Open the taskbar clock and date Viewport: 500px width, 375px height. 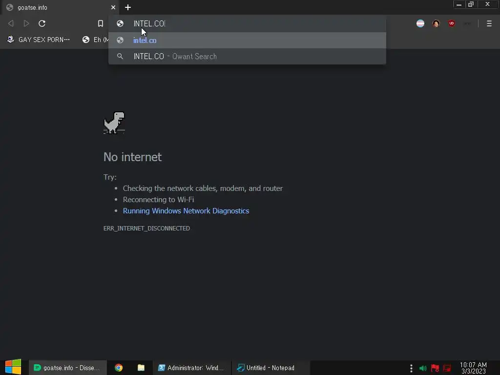473,368
